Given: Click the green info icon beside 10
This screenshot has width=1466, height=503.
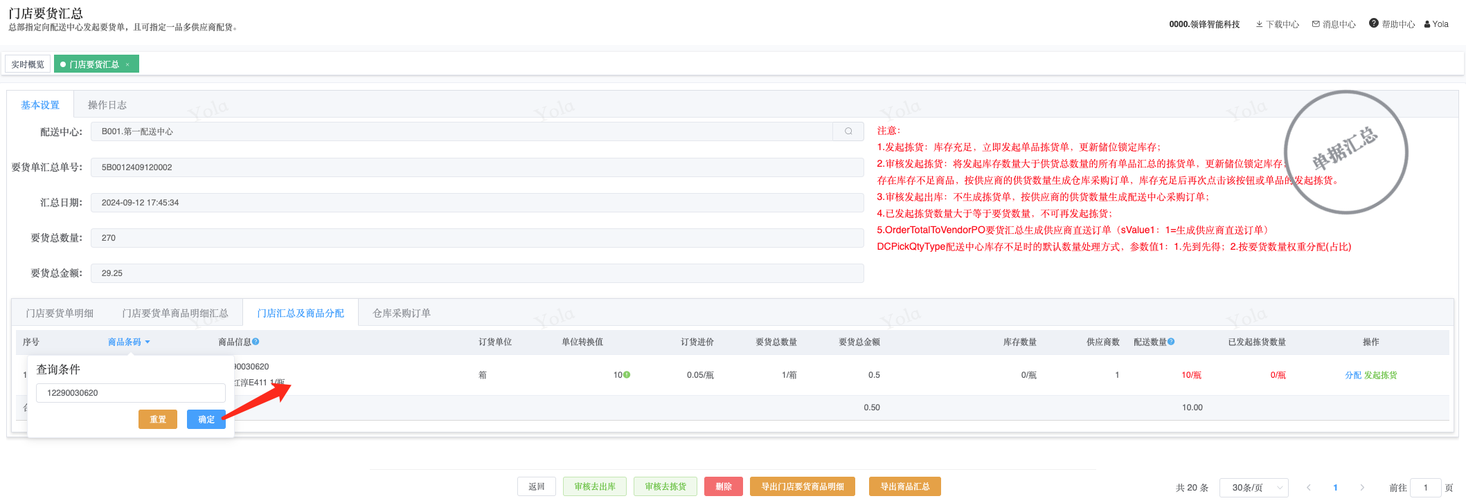Looking at the screenshot, I should (627, 375).
